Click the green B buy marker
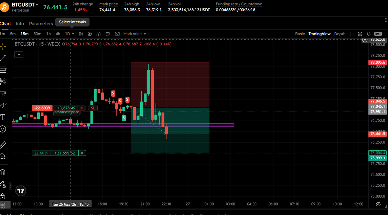The height and width of the screenshot is (215, 388). pyautogui.click(x=124, y=118)
